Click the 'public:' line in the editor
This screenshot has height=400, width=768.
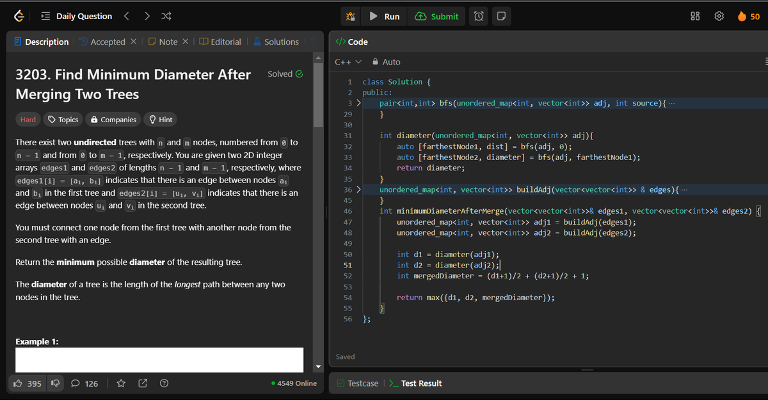[377, 93]
